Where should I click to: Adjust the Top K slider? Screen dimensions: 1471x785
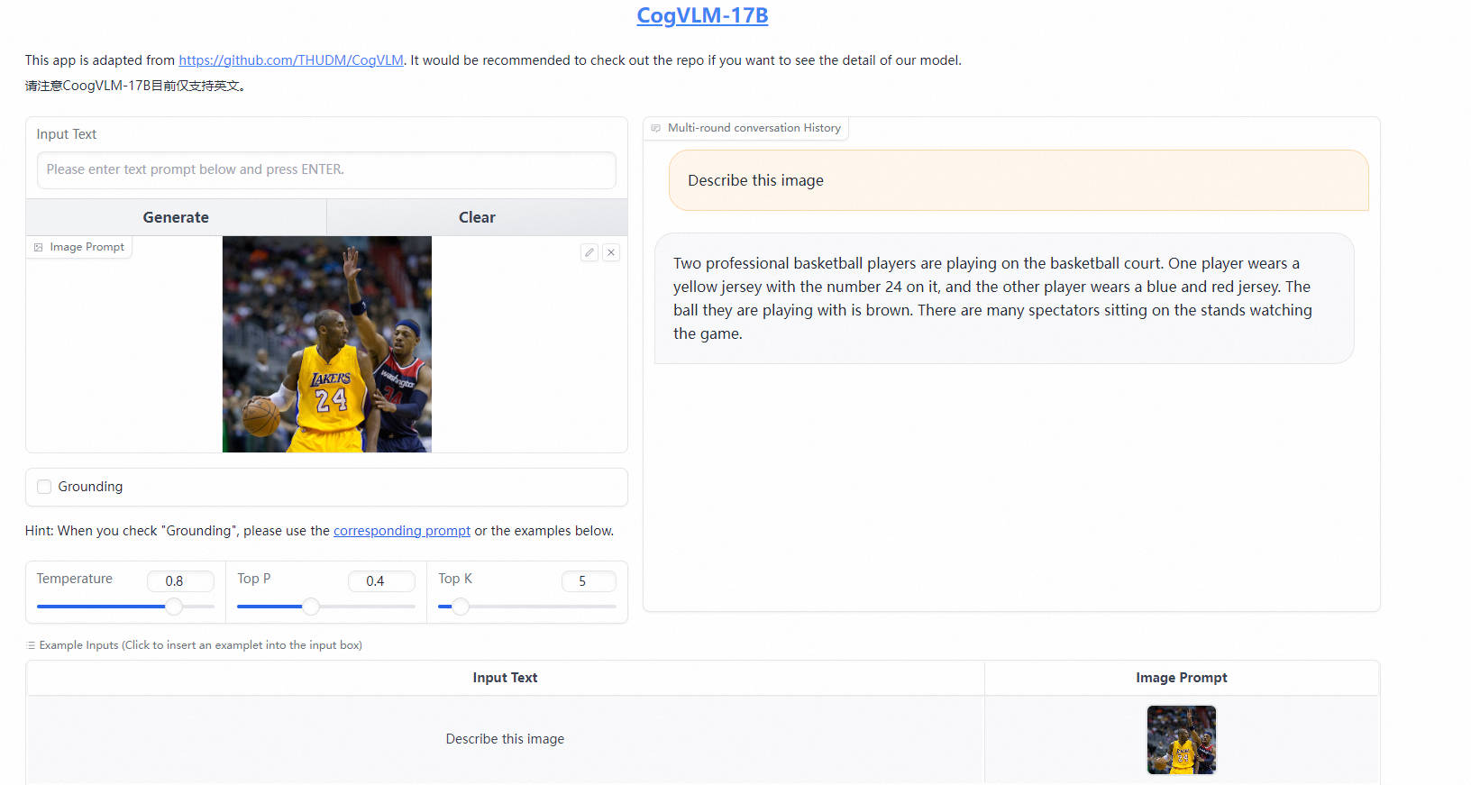[461, 607]
